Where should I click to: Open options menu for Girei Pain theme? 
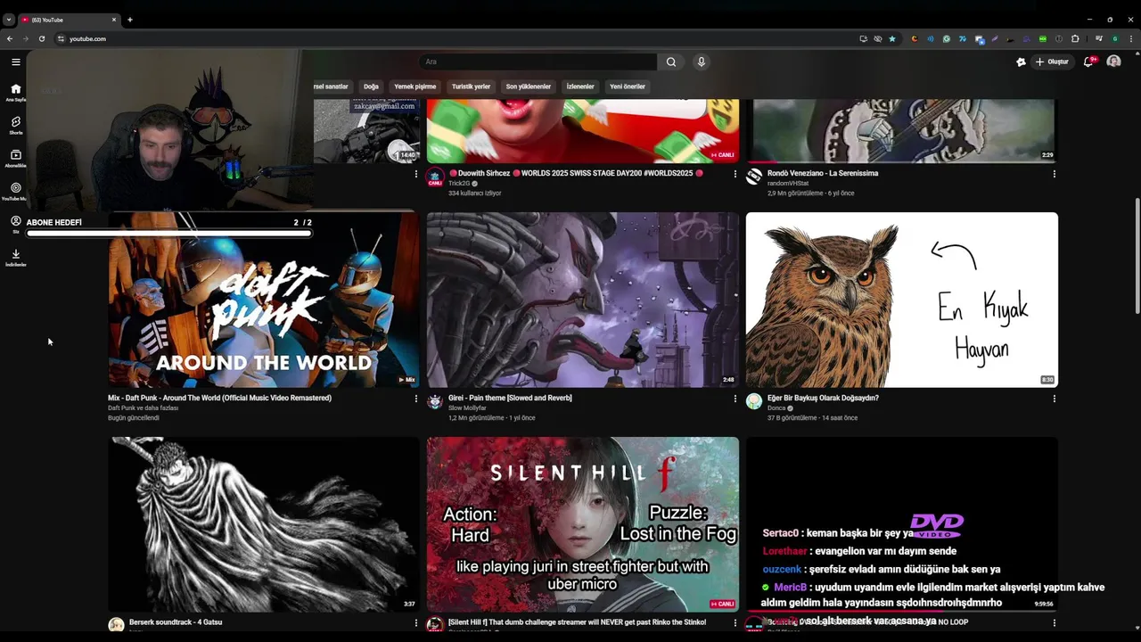(x=735, y=399)
